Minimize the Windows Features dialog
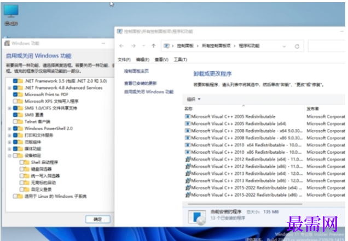348x241 pixels. pos(103,44)
